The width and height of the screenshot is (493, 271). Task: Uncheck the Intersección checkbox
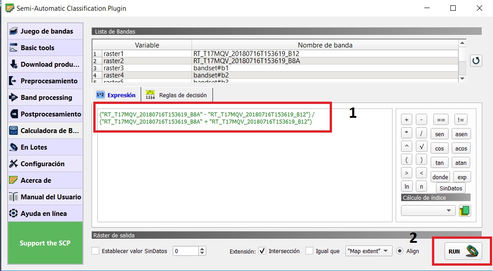pos(262,251)
